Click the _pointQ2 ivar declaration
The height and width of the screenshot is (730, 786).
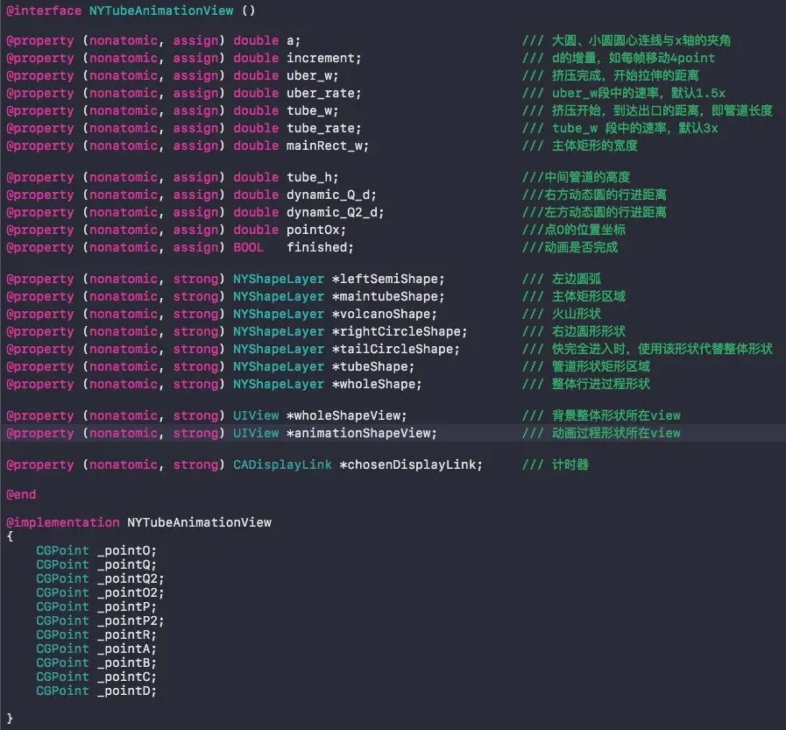pyautogui.click(x=100, y=579)
